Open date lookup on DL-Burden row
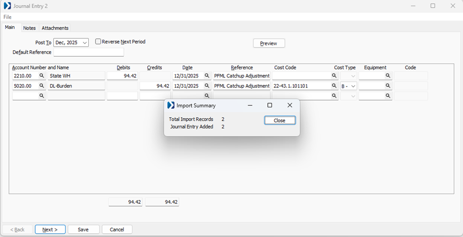 207,86
